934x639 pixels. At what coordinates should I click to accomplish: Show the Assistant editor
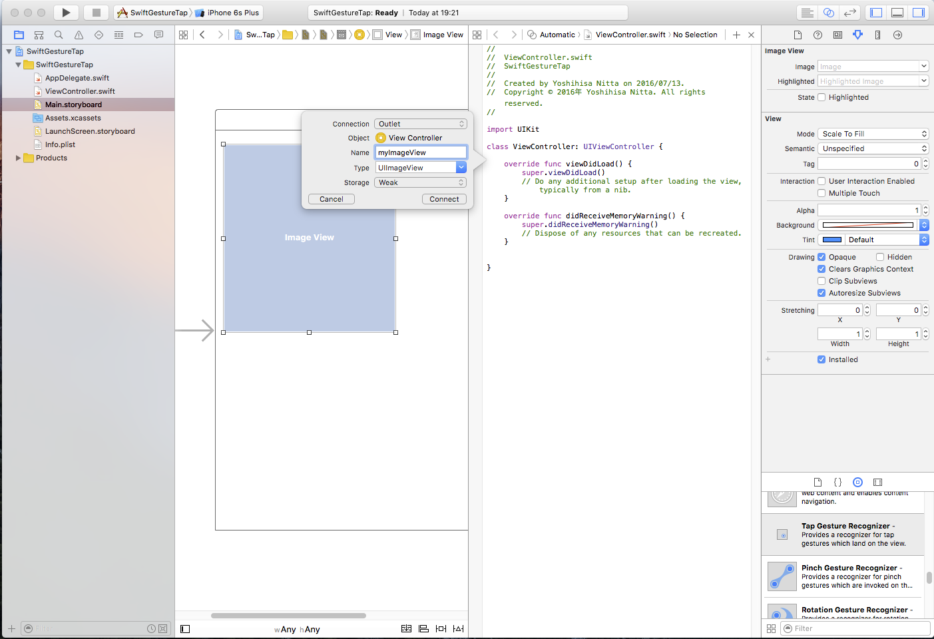click(829, 13)
